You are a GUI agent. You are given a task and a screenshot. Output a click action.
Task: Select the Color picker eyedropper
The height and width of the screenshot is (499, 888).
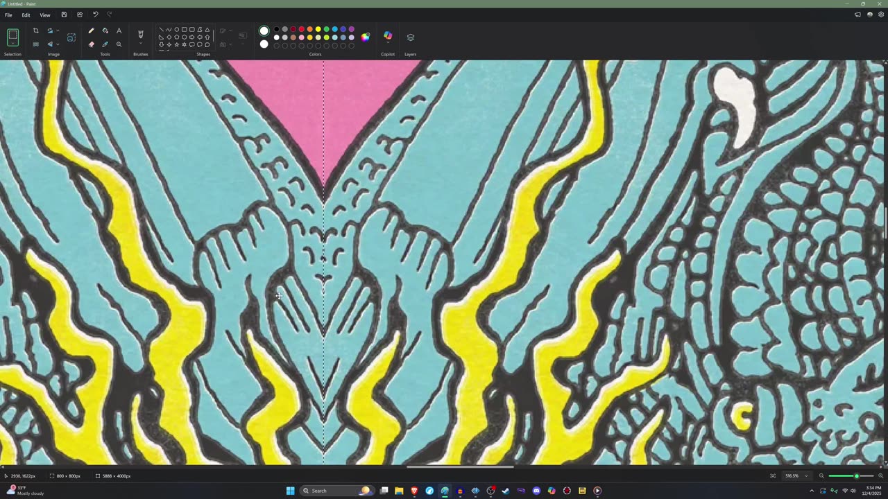(105, 44)
